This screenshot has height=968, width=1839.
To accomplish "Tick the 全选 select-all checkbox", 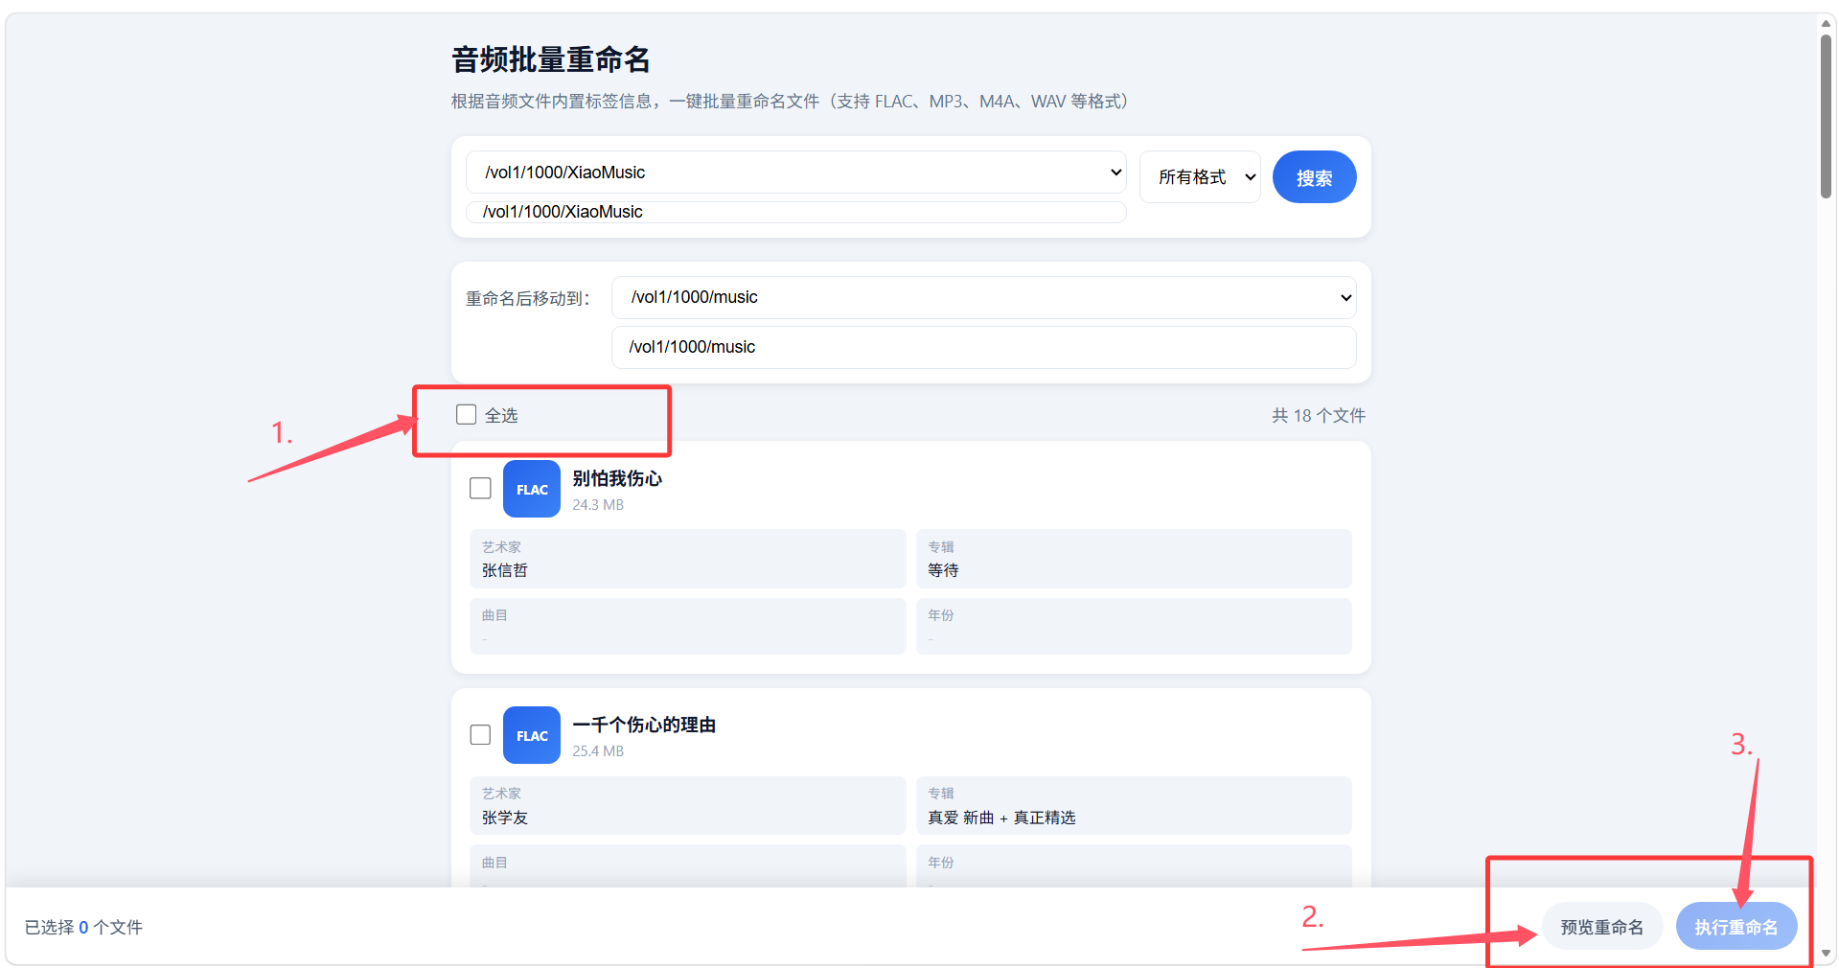I will pyautogui.click(x=466, y=414).
